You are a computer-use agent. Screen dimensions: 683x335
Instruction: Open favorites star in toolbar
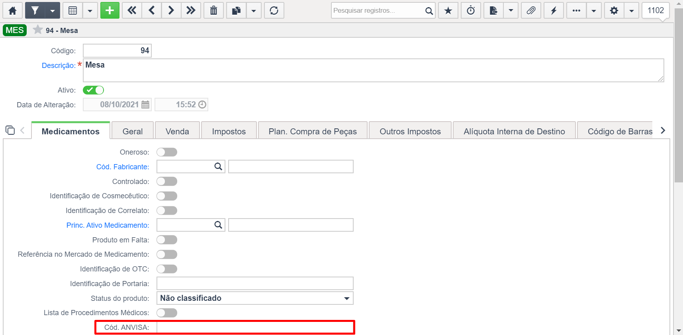tap(448, 10)
